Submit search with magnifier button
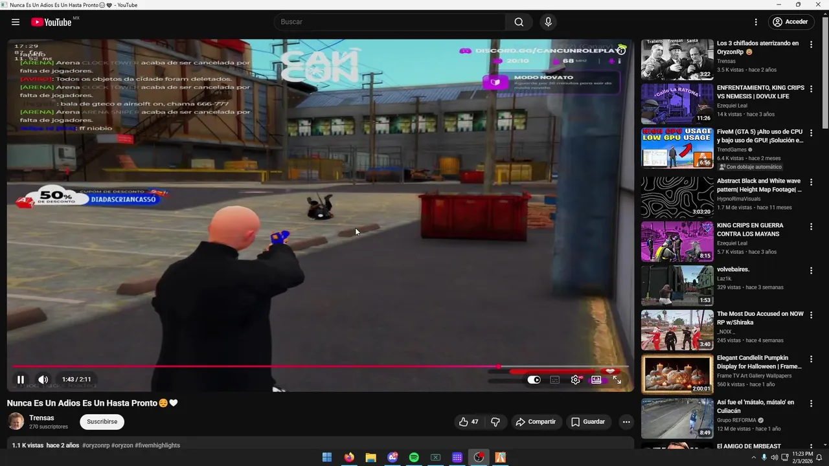 point(519,22)
